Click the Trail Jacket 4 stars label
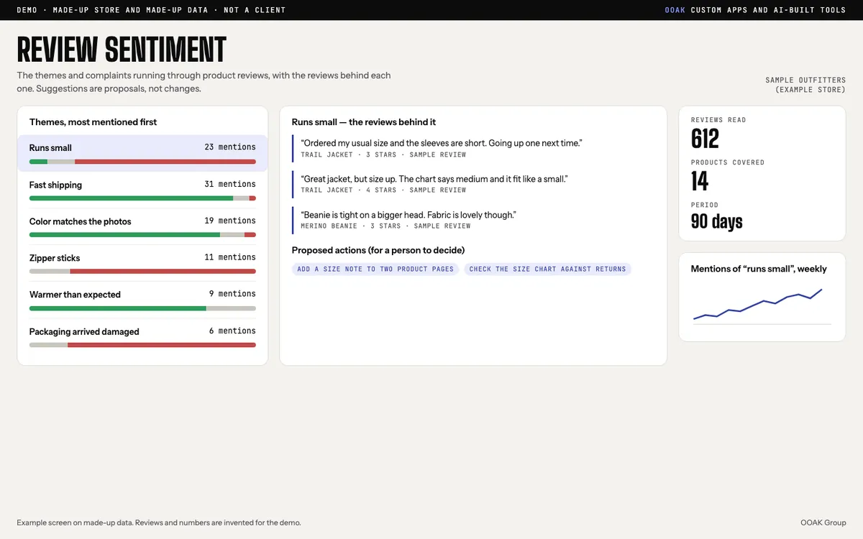Image resolution: width=863 pixels, height=539 pixels. coord(383,190)
